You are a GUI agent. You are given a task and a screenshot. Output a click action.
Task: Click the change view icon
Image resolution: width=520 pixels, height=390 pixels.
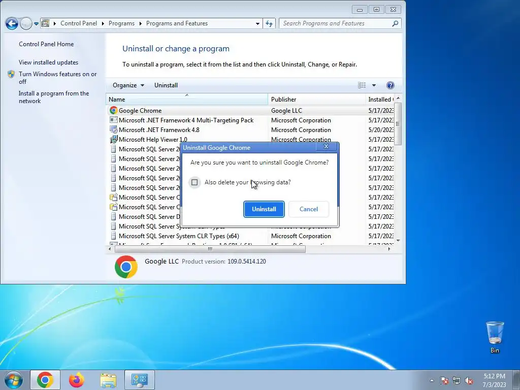coord(362,85)
